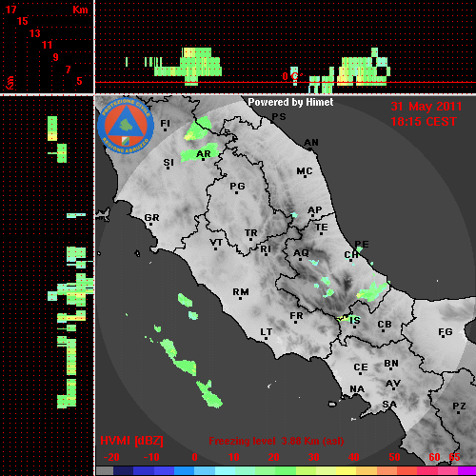The height and width of the screenshot is (476, 476).
Task: Click the radar echo near AR
Action: [x=199, y=153]
